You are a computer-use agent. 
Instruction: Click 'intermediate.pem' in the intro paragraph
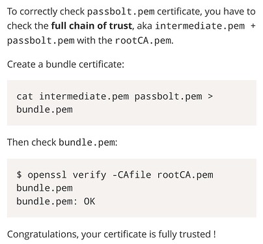[x=200, y=26]
